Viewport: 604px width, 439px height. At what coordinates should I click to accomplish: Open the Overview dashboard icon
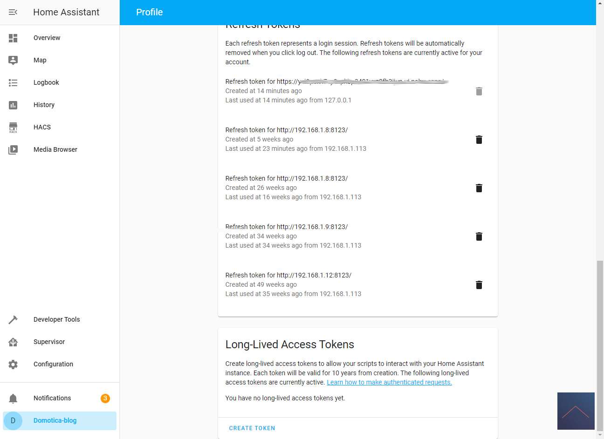13,38
